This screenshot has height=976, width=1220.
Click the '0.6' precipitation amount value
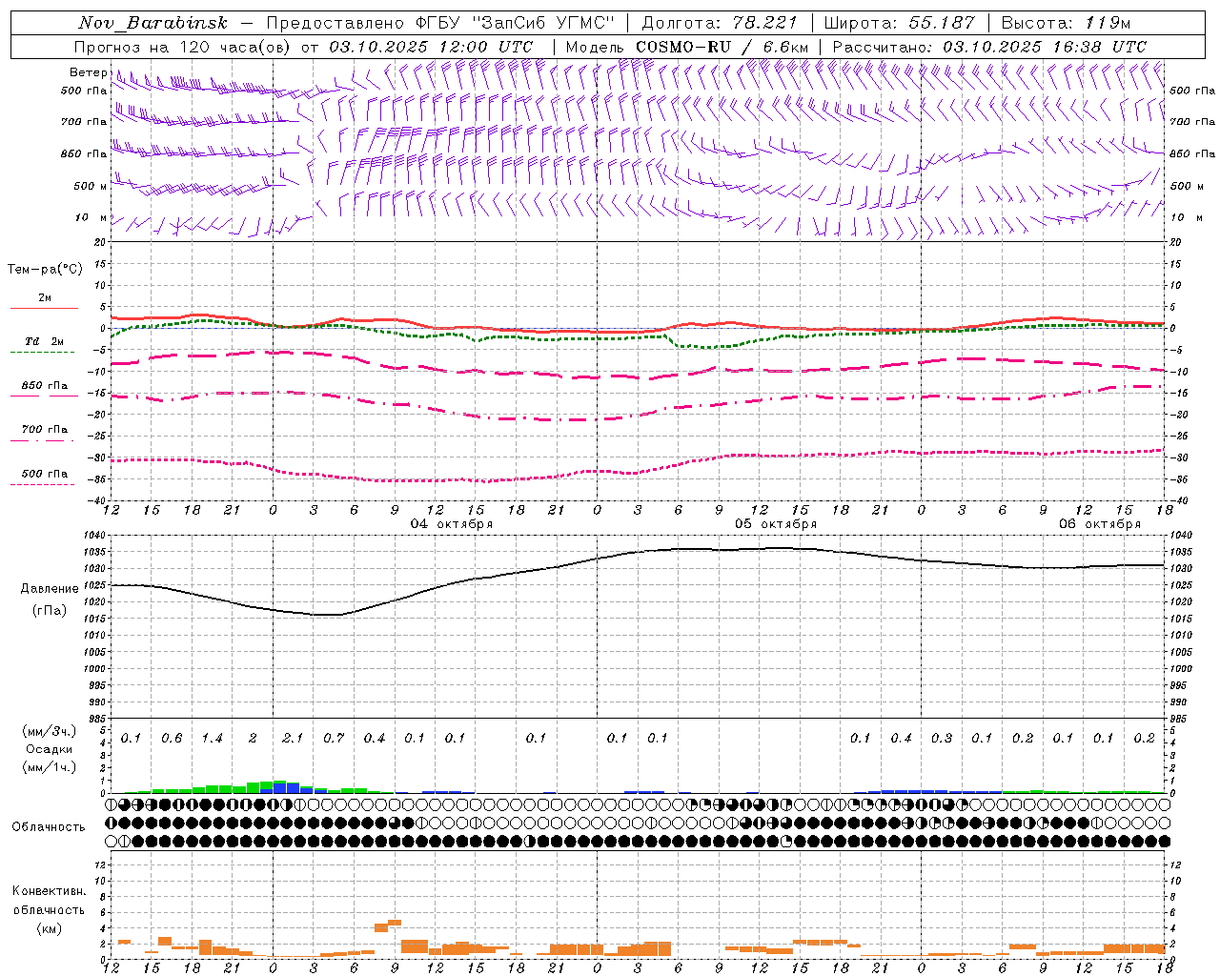point(172,739)
